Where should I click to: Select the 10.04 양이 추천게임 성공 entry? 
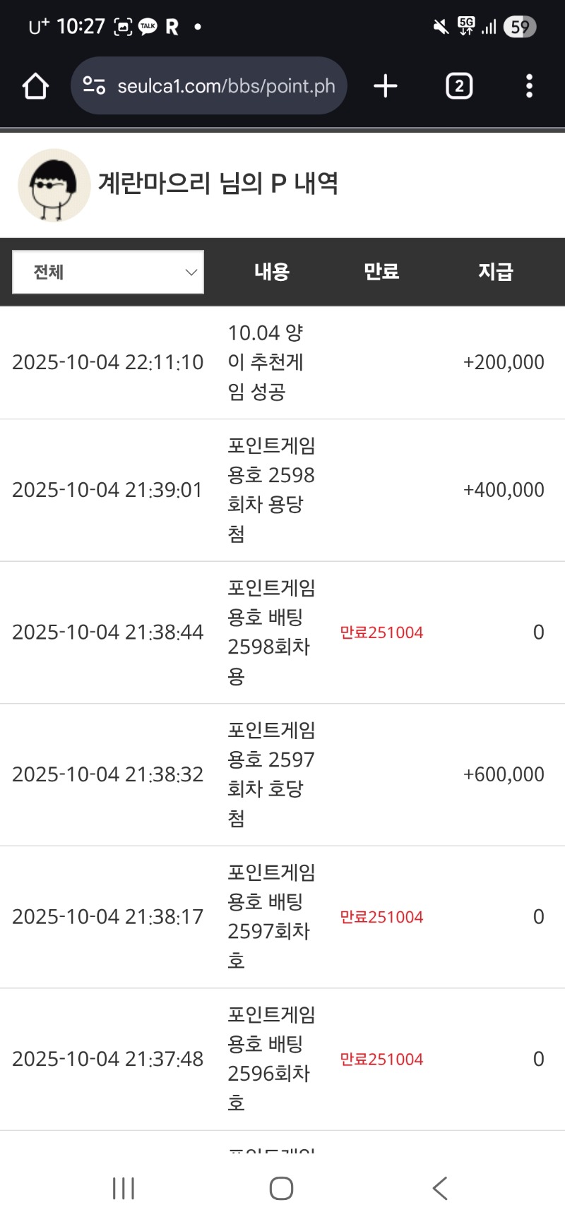click(x=266, y=362)
